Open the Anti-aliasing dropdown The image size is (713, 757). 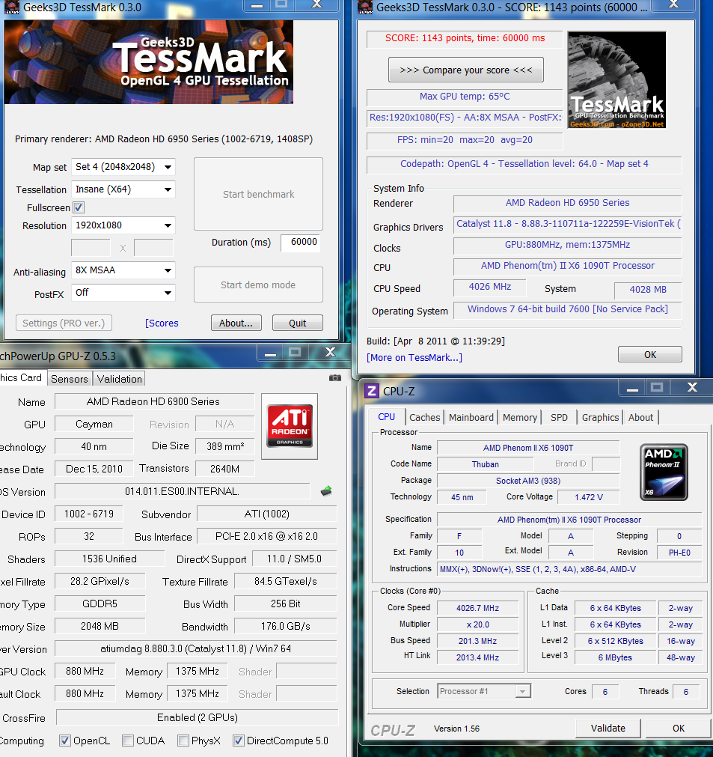tap(123, 270)
